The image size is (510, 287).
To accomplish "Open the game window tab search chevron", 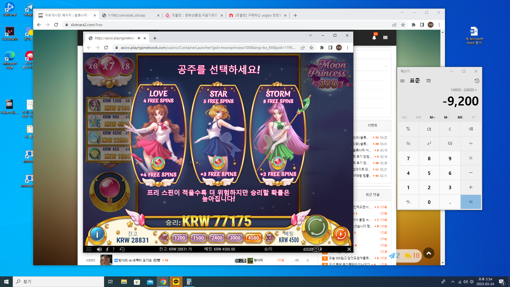I will point(310,35).
